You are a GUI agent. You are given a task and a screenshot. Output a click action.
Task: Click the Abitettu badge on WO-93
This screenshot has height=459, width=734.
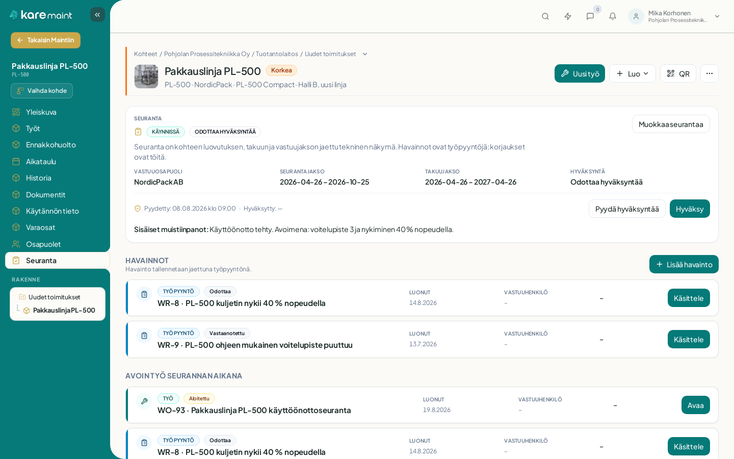199,398
